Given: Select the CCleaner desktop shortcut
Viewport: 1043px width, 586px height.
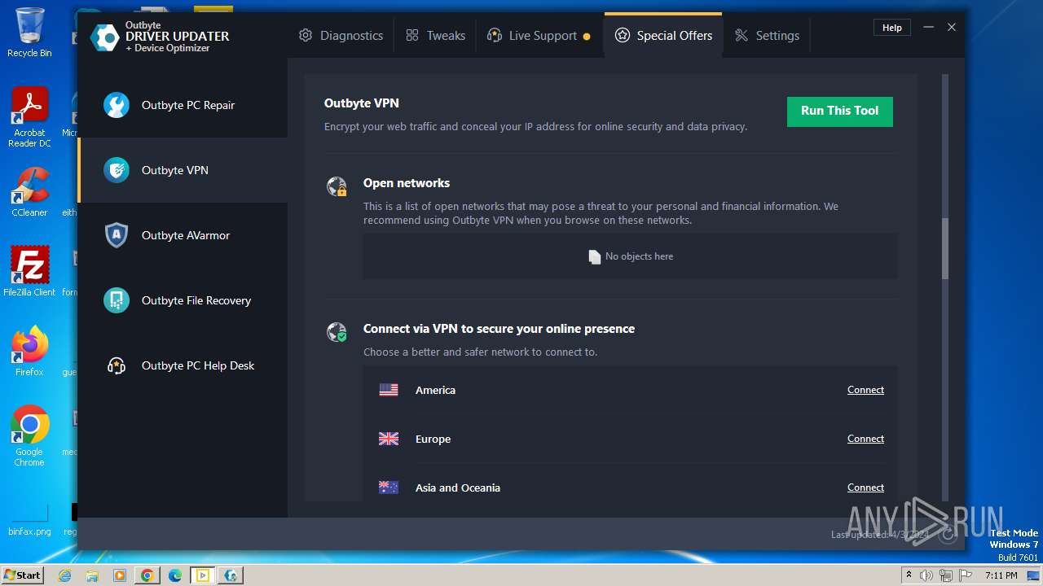Looking at the screenshot, I should (29, 193).
